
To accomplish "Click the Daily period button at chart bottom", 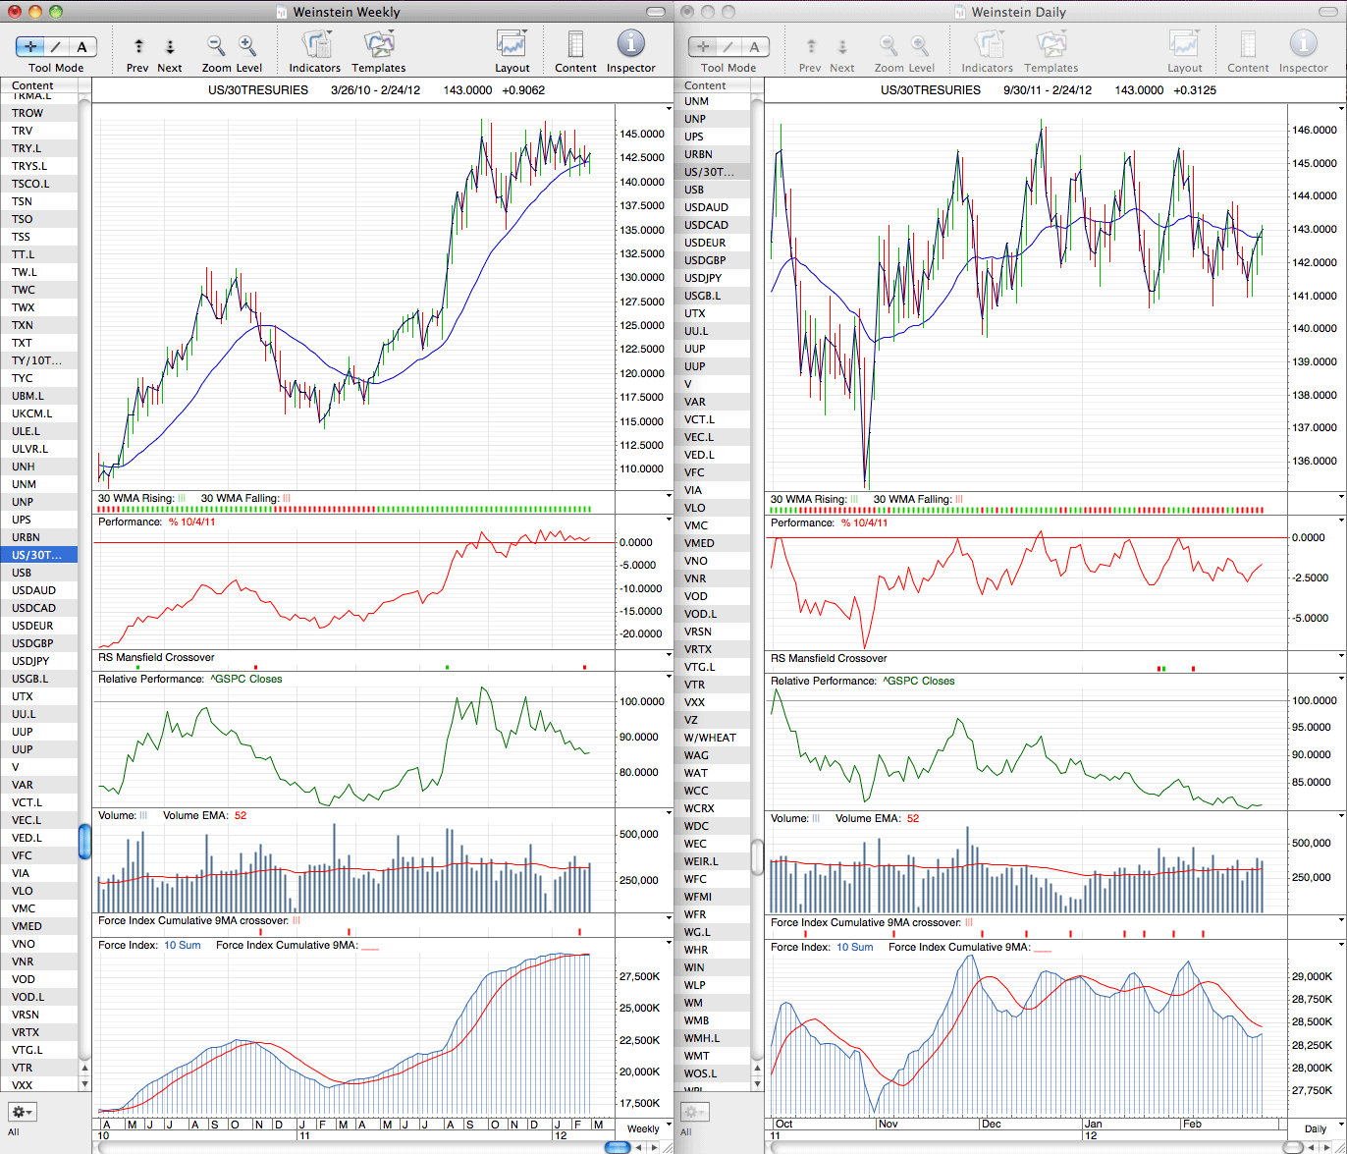I will (1316, 1128).
